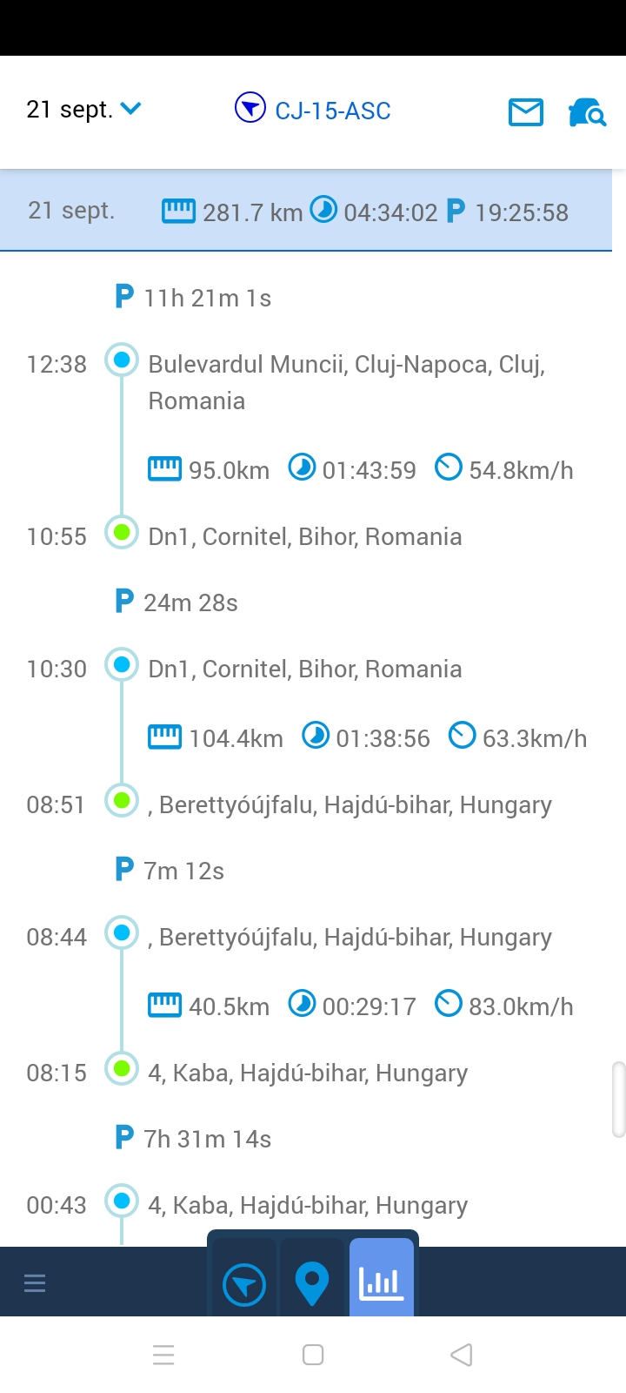
Task: Tap the vehicle search icon
Action: point(587,112)
